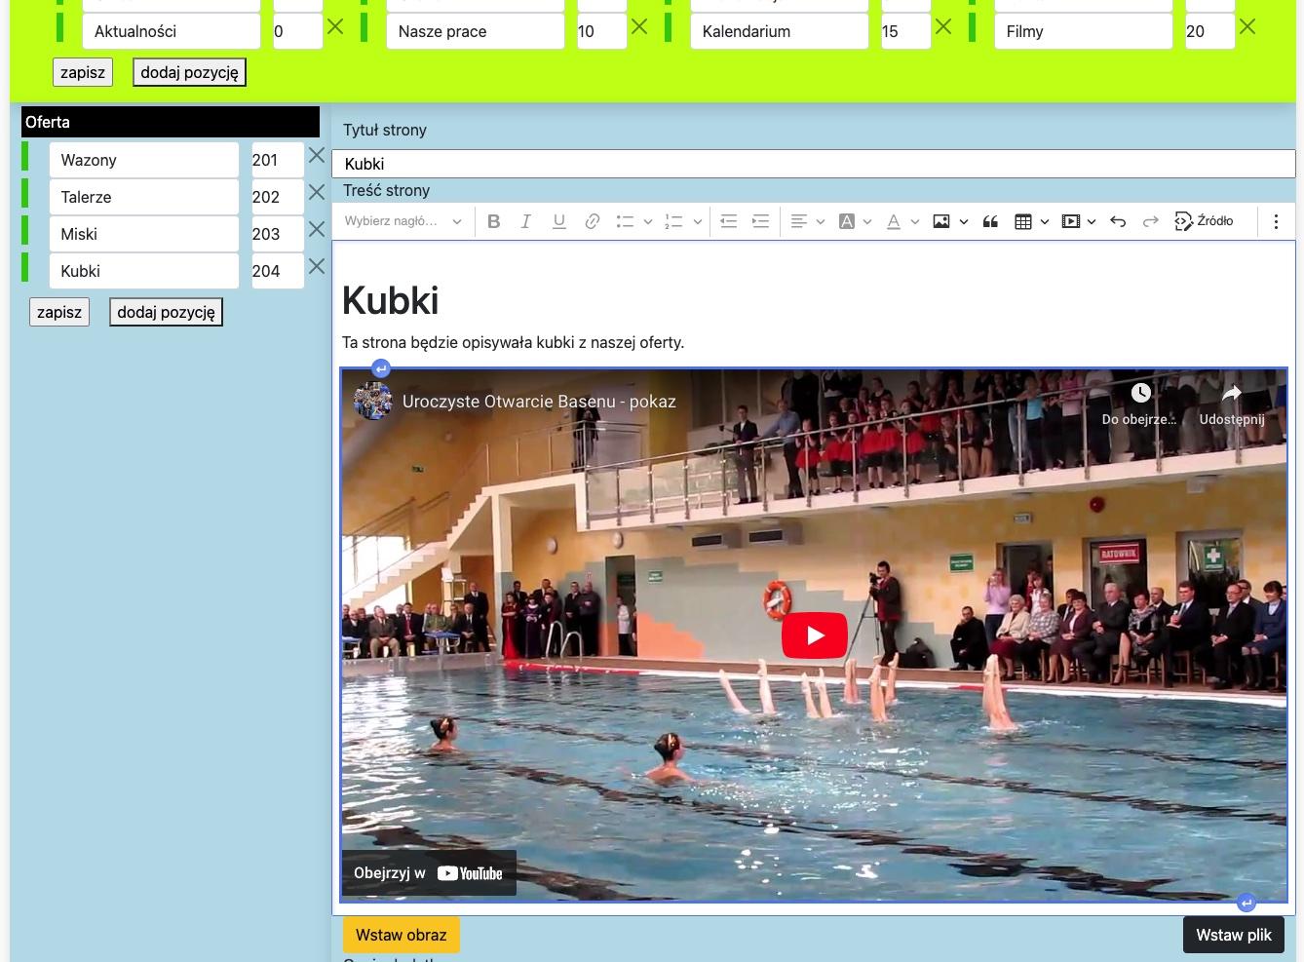1304x962 pixels.
Task: Decrease indent of the paragraph
Action: [x=728, y=221]
